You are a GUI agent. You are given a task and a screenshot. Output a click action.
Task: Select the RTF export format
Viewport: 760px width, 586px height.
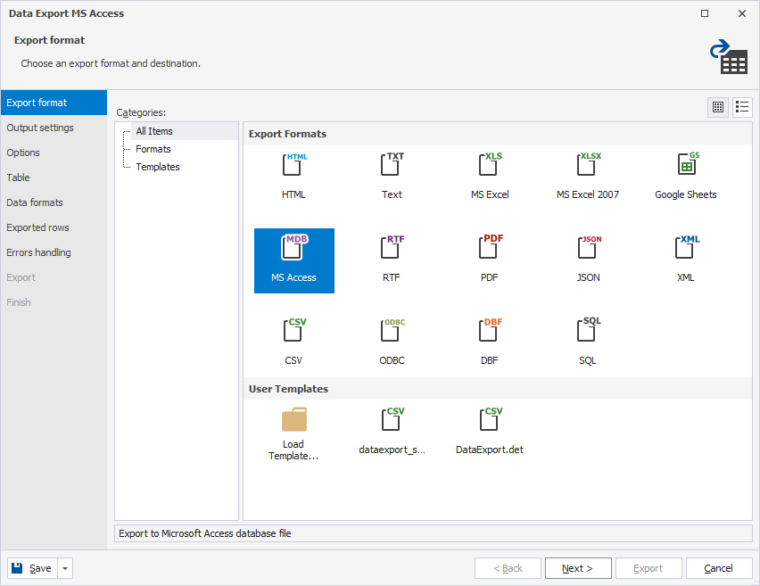392,252
